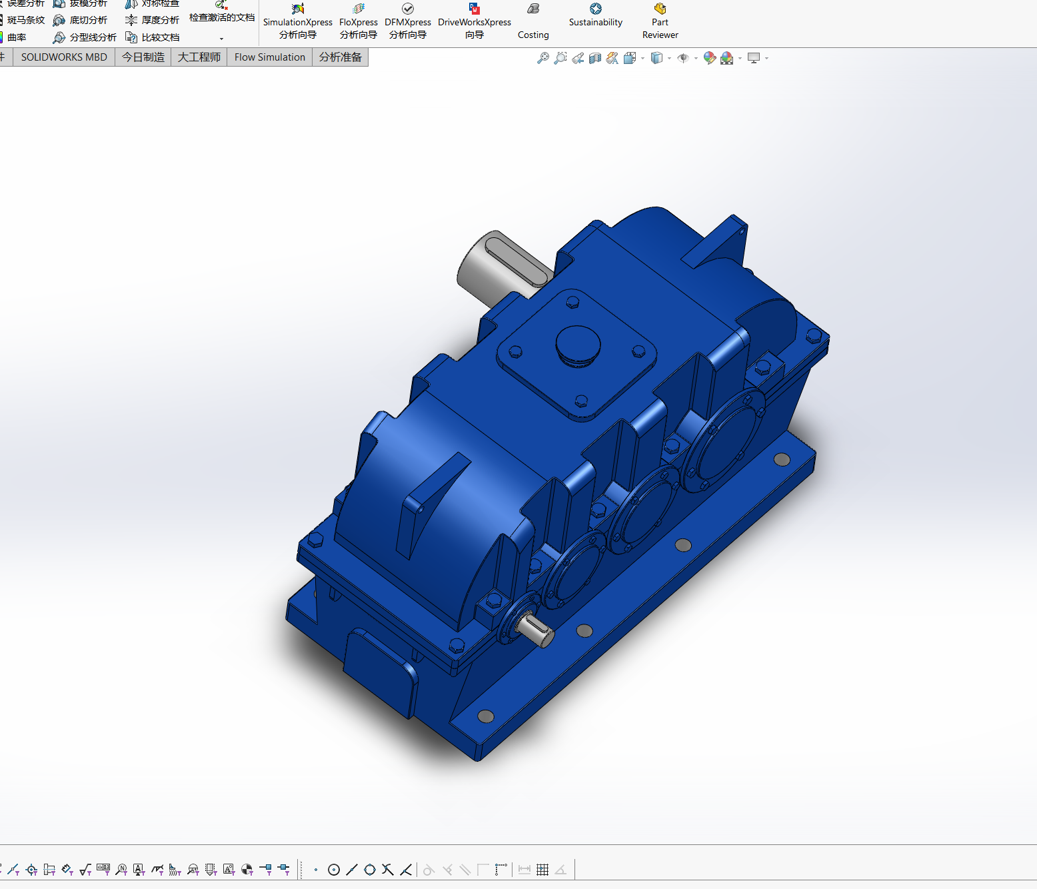Activate Section View tool
This screenshot has width=1037, height=889.
click(x=595, y=58)
